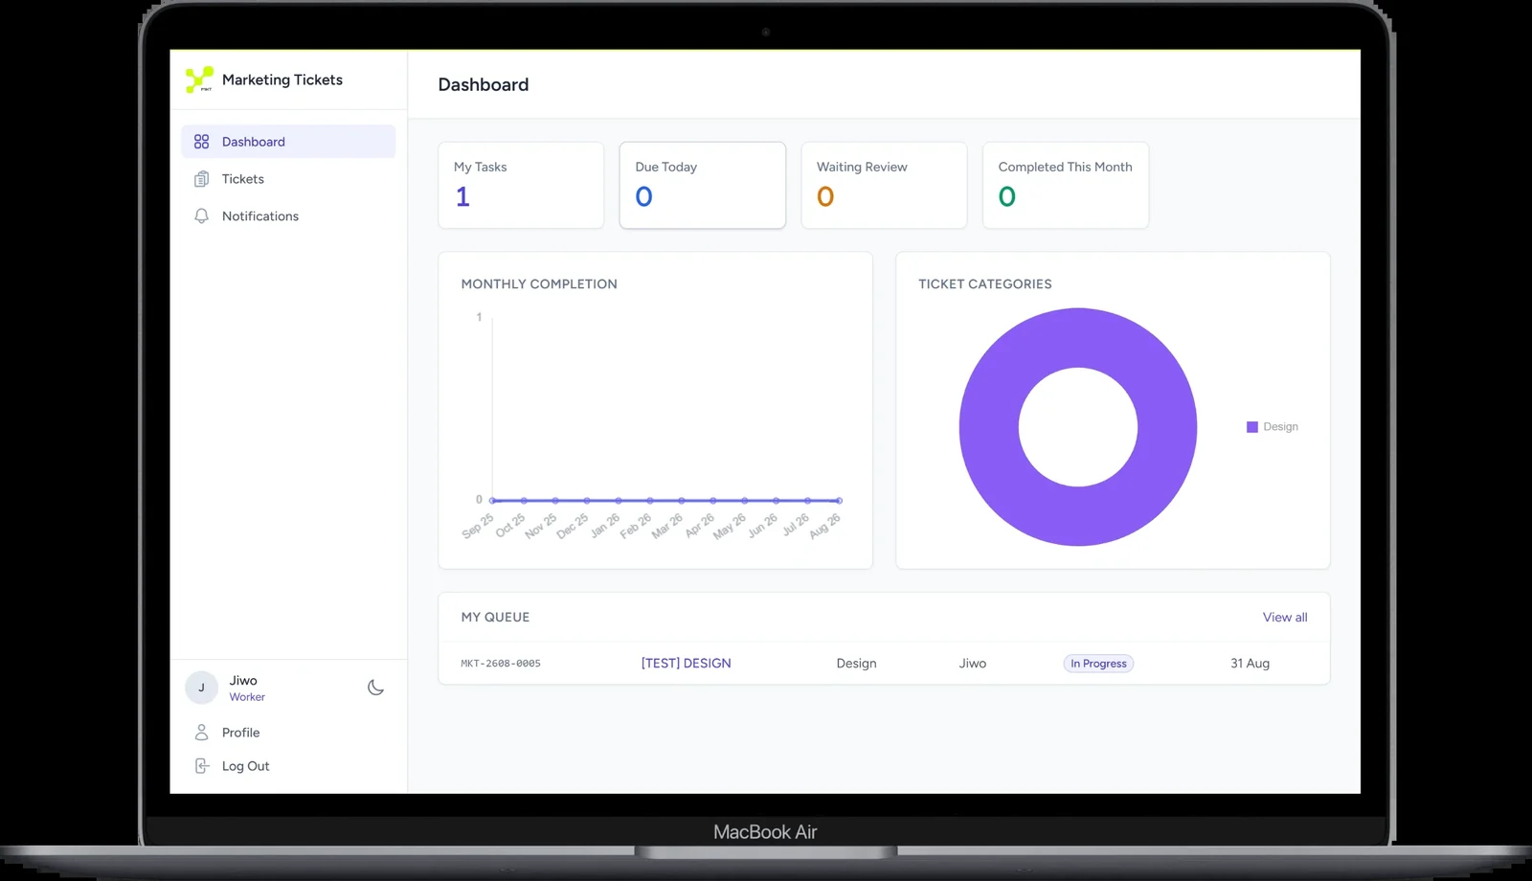The image size is (1532, 881).
Task: Click the MONTHLY COMPLETION heading
Action: point(539,284)
